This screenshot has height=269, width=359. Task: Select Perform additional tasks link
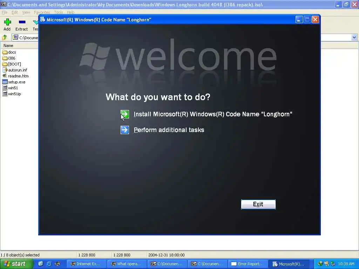coord(169,130)
